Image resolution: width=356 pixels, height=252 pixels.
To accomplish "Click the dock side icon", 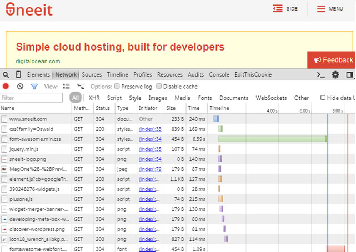I will [350, 74].
